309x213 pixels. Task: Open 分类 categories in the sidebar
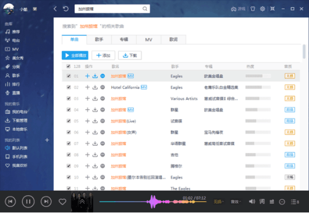point(13,67)
